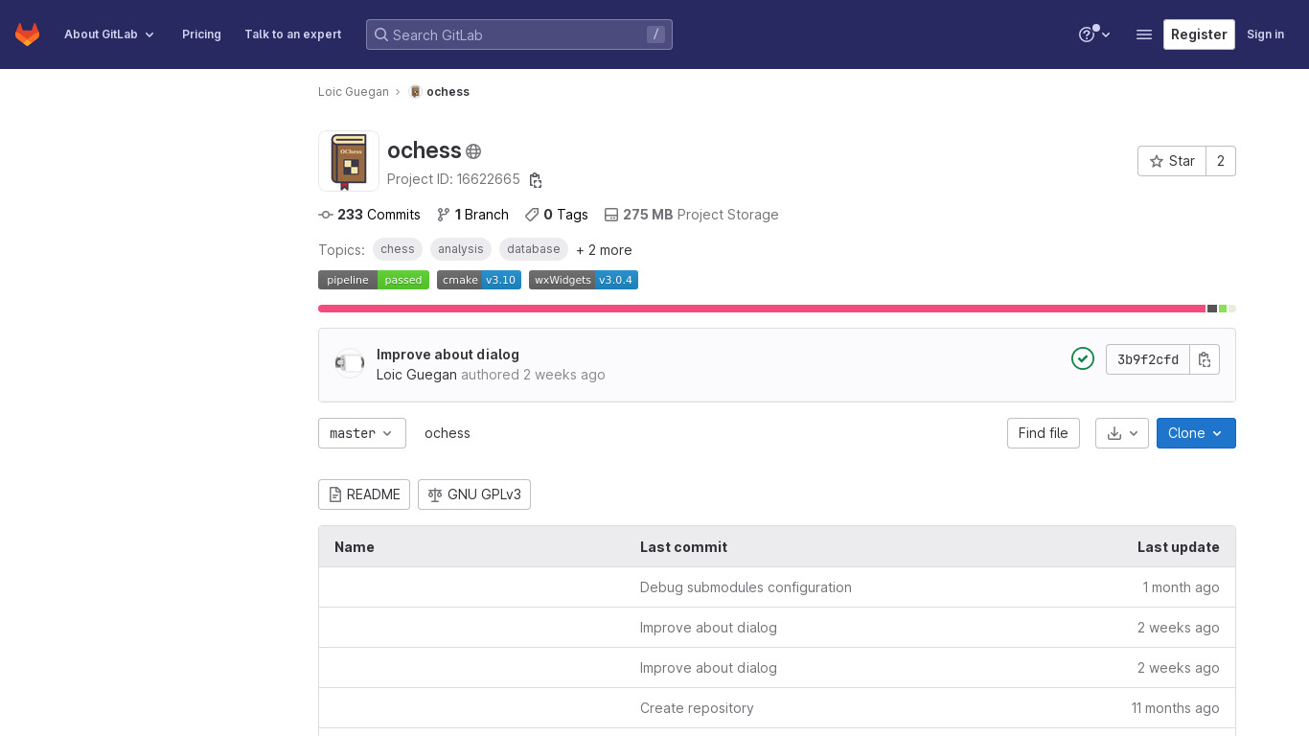Select the chess topic tag

point(398,249)
